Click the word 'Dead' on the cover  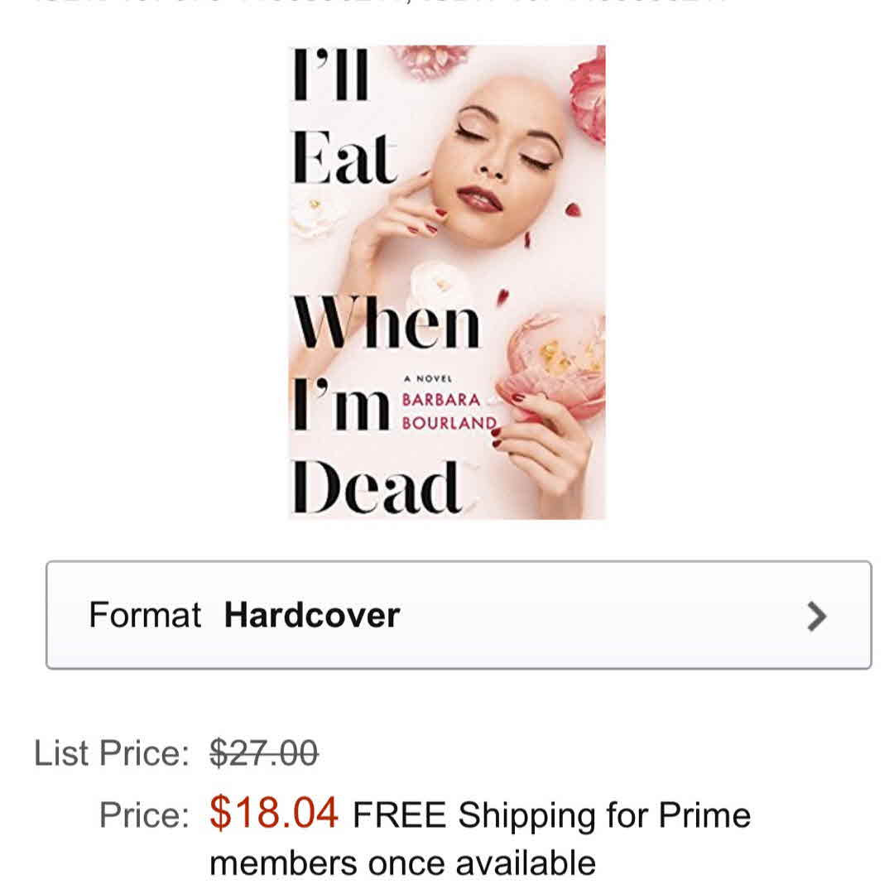[377, 488]
